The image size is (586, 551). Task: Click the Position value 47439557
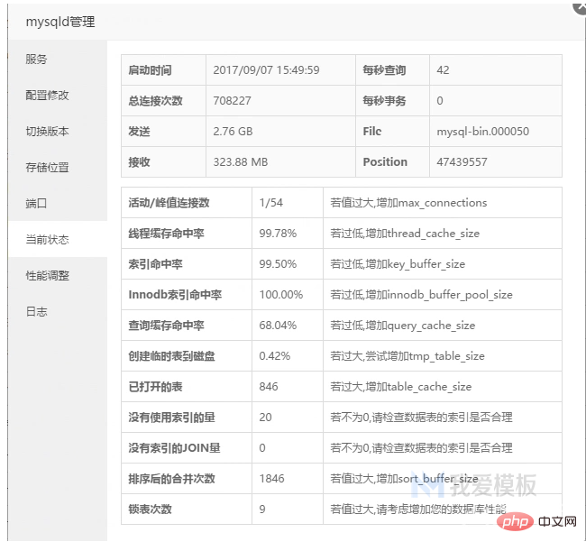(x=462, y=162)
